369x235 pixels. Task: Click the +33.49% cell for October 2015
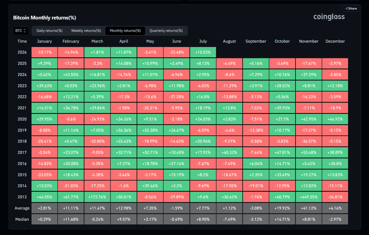pos(282,175)
